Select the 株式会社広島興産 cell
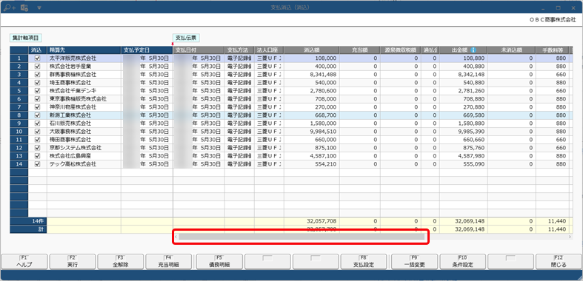Image resolution: width=583 pixels, height=281 pixels. pyautogui.click(x=84, y=156)
